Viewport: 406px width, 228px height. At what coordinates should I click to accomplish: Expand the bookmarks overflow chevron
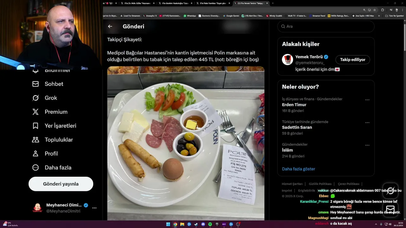[379, 16]
